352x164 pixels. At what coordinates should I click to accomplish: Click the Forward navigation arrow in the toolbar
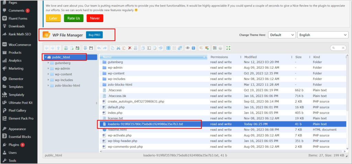pos(52,48)
